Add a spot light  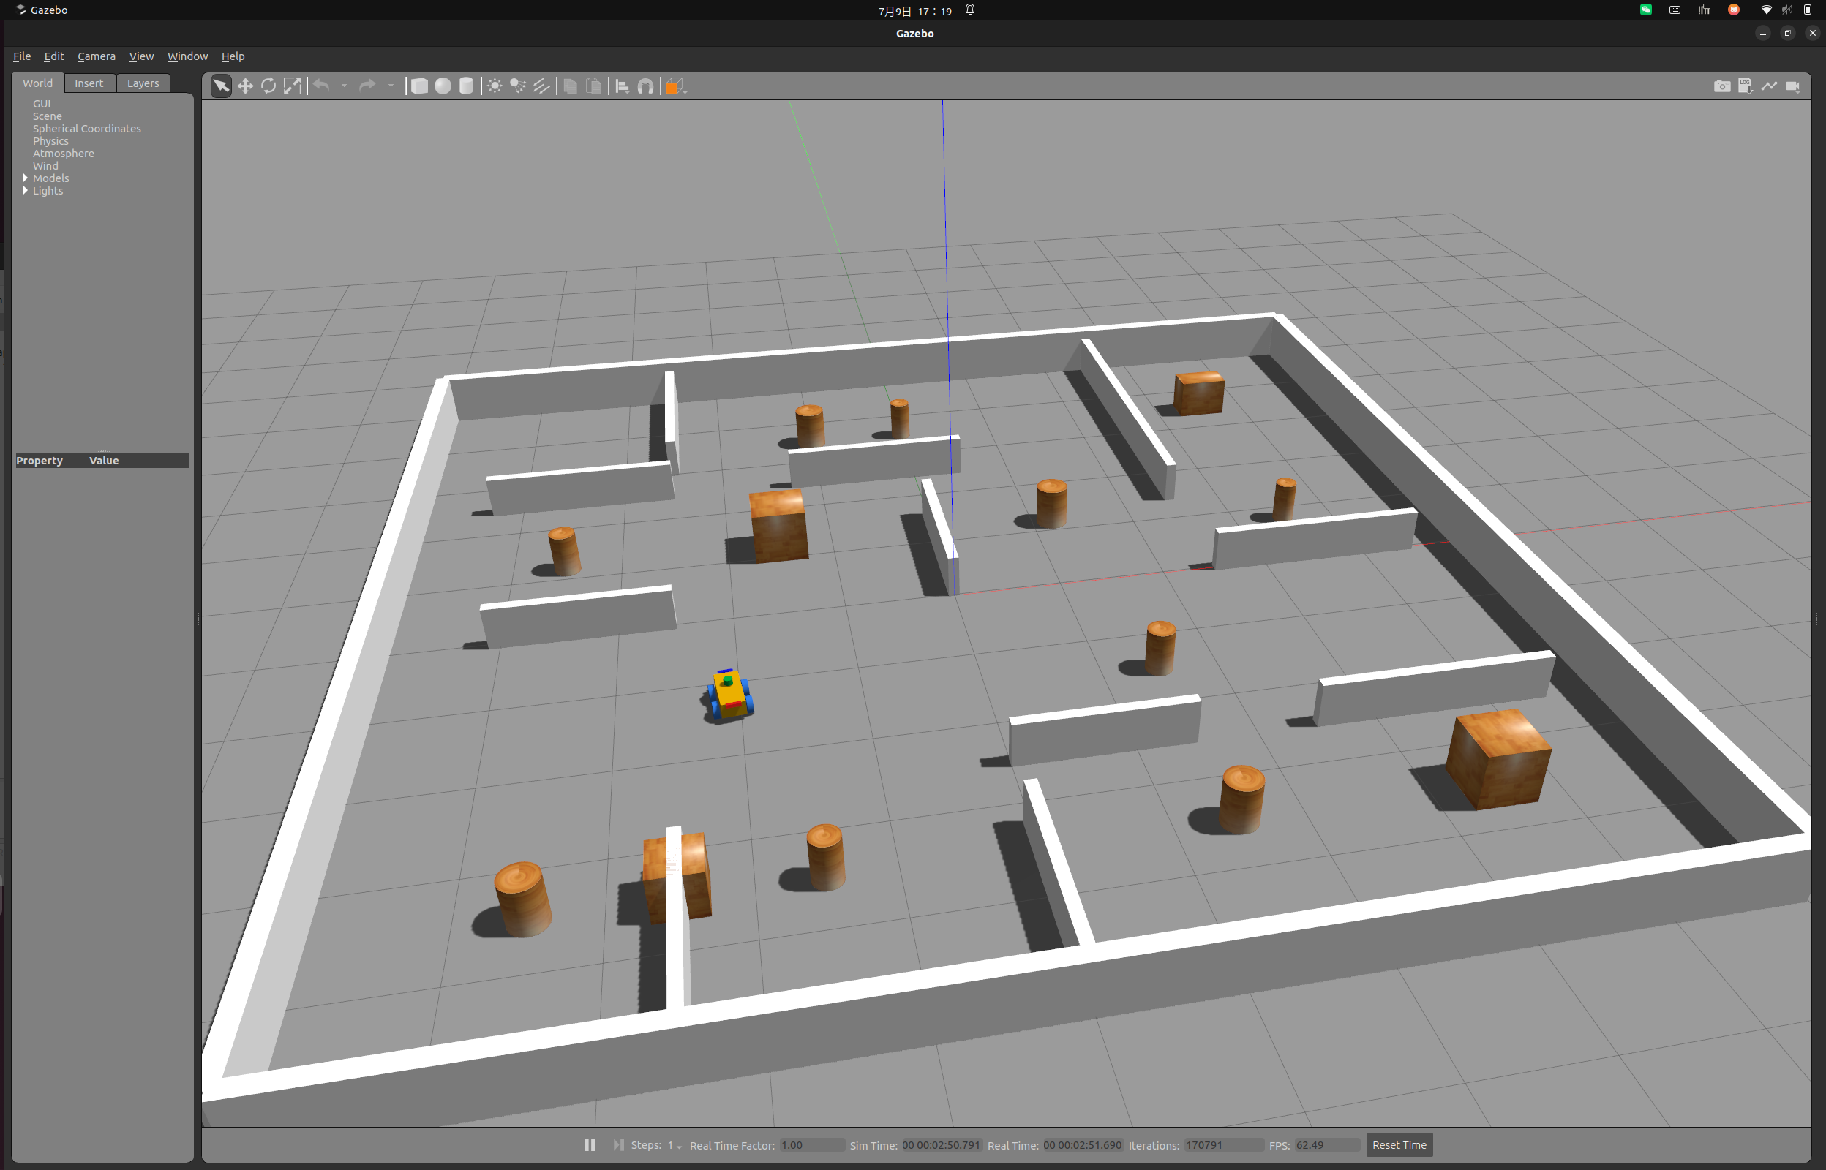[517, 86]
